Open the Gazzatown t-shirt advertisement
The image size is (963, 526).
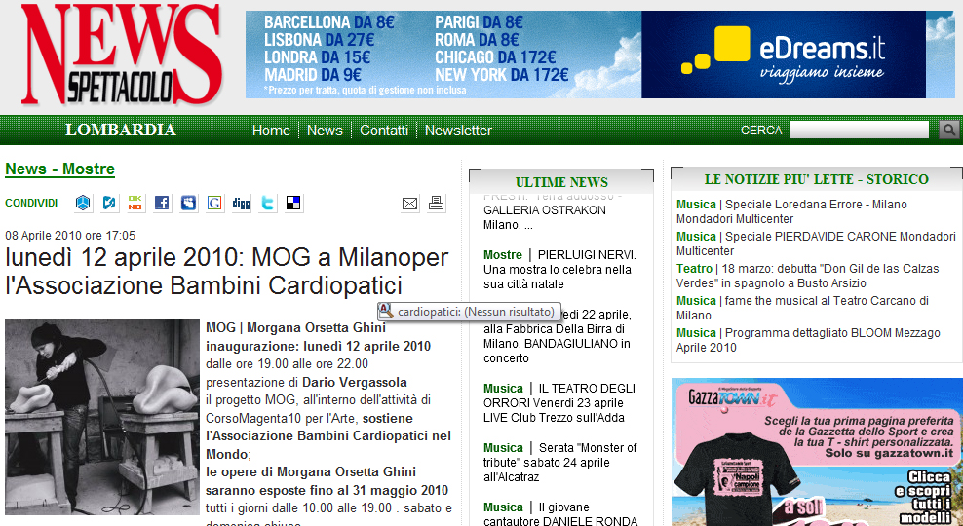[x=817, y=452]
